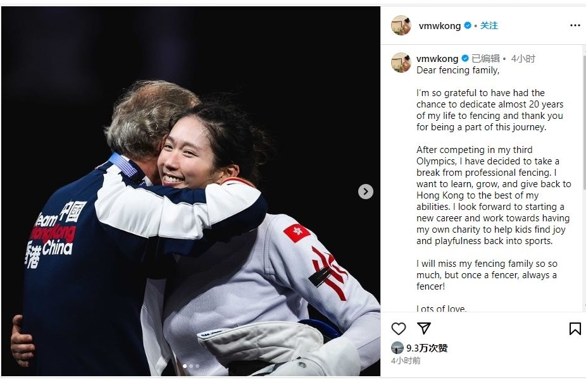Click the header verified badge
This screenshot has width=586, height=380.
click(468, 25)
